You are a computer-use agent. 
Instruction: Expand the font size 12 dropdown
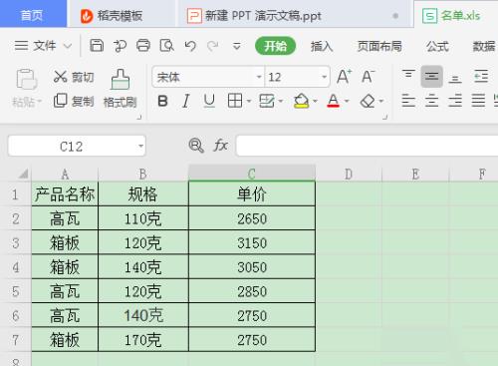point(324,77)
